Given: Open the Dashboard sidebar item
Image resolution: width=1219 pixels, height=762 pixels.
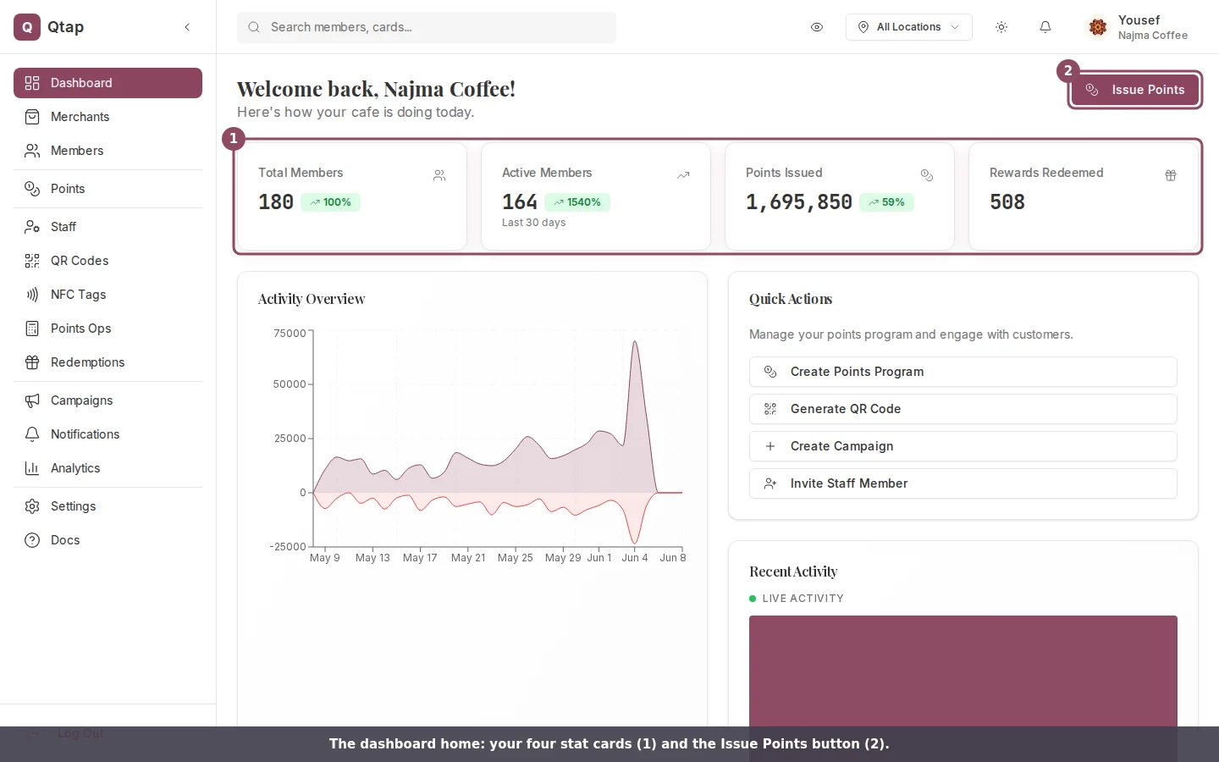Looking at the screenshot, I should 108,83.
